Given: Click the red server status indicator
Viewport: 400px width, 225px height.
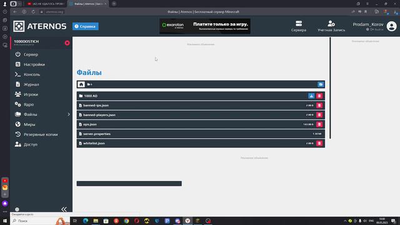Looking at the screenshot, I should (67, 43).
